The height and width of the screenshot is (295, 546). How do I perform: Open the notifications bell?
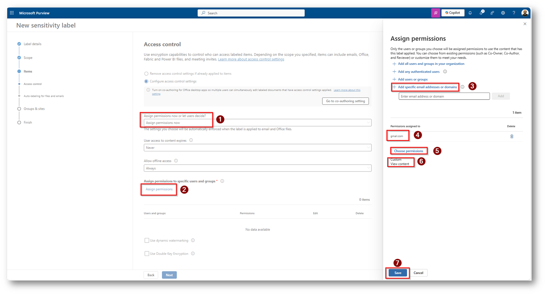coord(470,13)
